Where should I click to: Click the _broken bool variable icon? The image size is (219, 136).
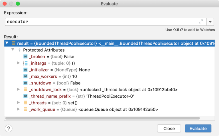click(25, 56)
